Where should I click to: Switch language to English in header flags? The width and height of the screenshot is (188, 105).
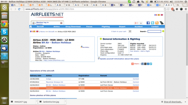pyautogui.click(x=162, y=15)
